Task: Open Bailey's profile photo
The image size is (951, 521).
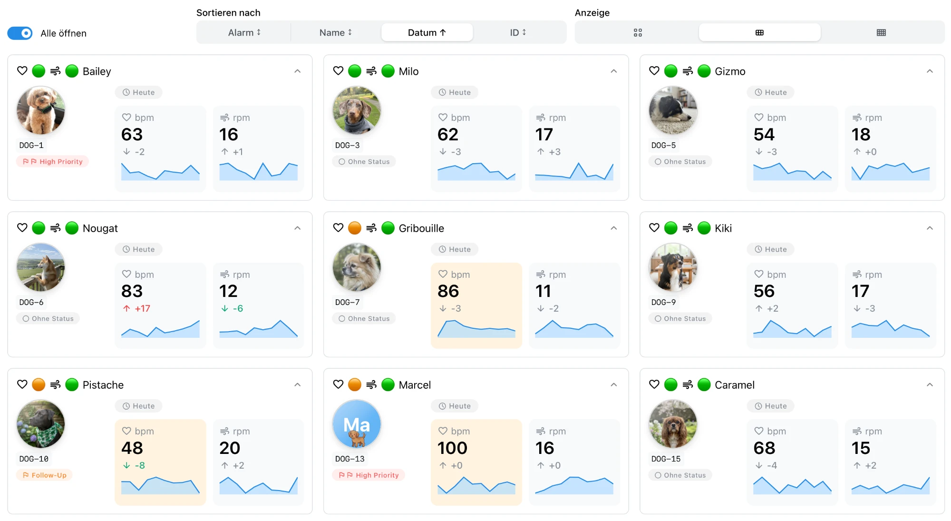Action: (x=41, y=110)
